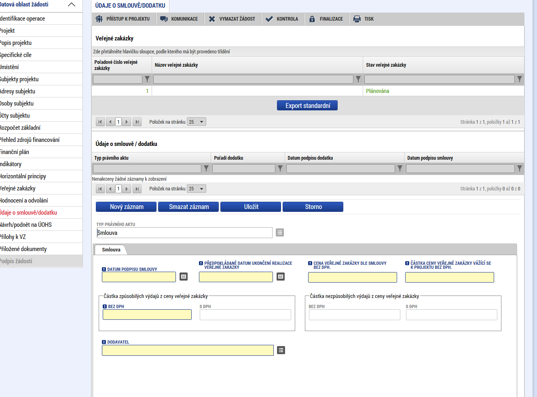Click the Datum podpisu dodatku column header

(345, 158)
